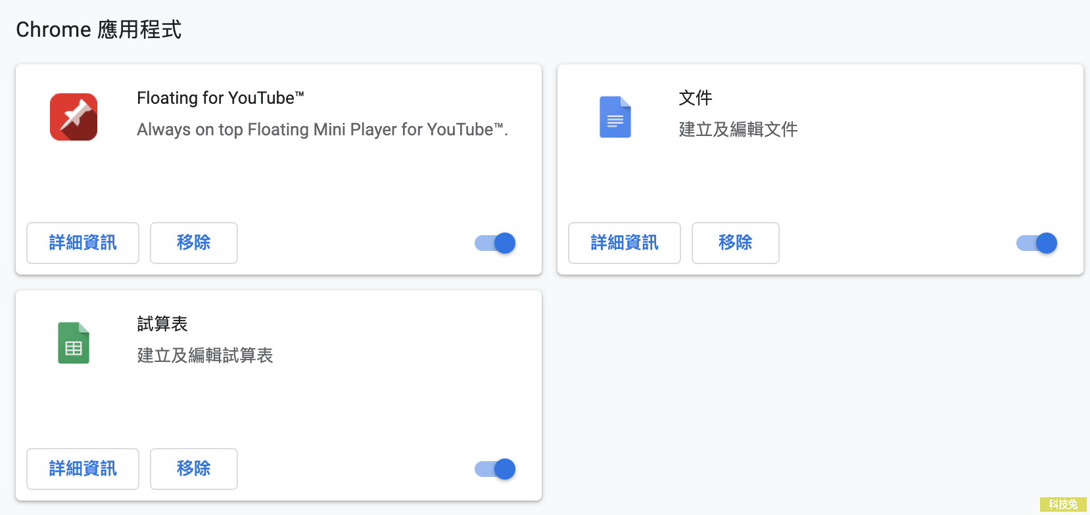Image resolution: width=1090 pixels, height=515 pixels.
Task: Show 詳細資訊 for the 試算表 app
Action: coord(83,469)
